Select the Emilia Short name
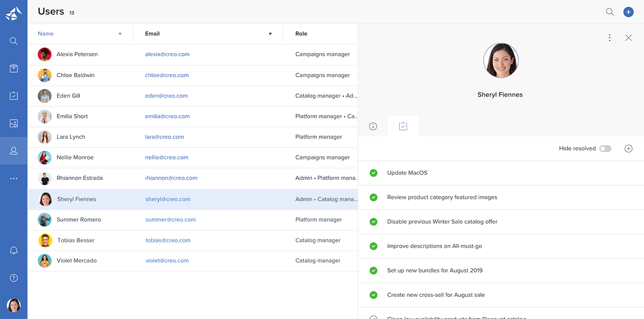Image resolution: width=644 pixels, height=319 pixels. [72, 116]
